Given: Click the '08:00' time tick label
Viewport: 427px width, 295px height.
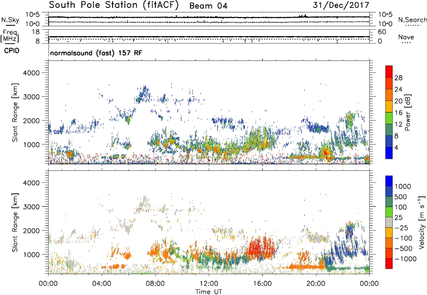Looking at the screenshot, I should [x=155, y=284].
